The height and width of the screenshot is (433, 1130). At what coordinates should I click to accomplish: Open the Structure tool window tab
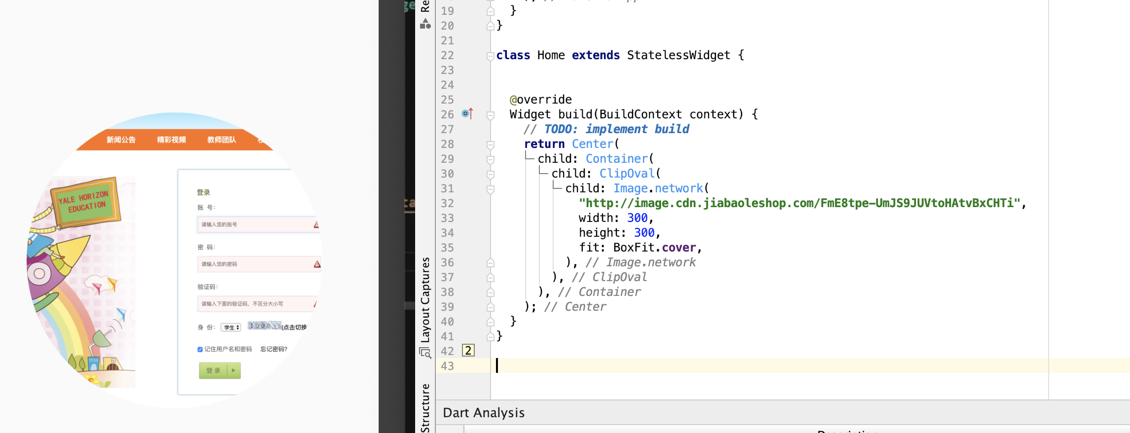click(425, 408)
